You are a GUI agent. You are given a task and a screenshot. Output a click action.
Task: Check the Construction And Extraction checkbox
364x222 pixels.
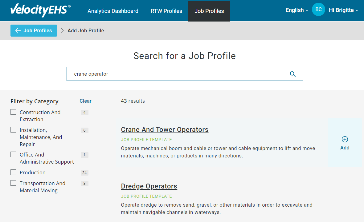click(x=13, y=112)
